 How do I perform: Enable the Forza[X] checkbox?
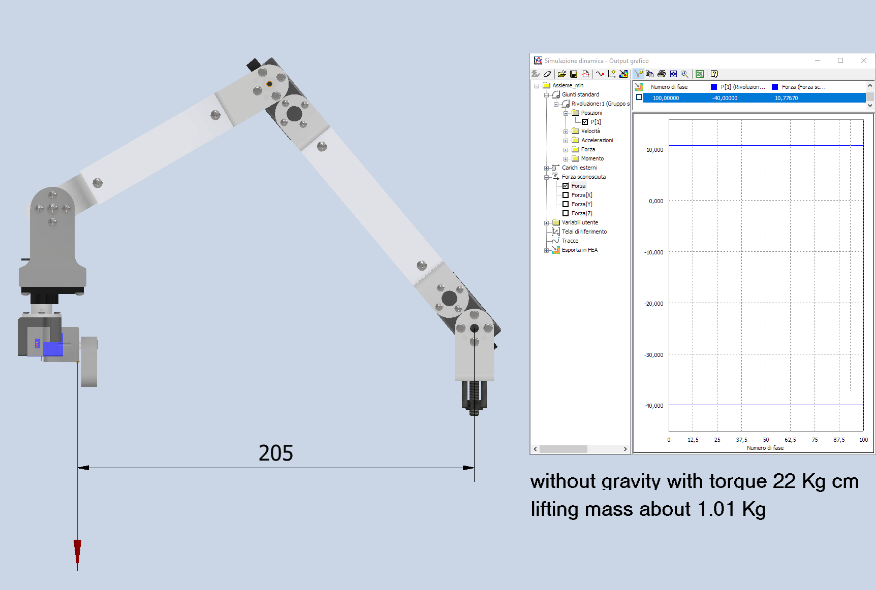[x=566, y=195]
